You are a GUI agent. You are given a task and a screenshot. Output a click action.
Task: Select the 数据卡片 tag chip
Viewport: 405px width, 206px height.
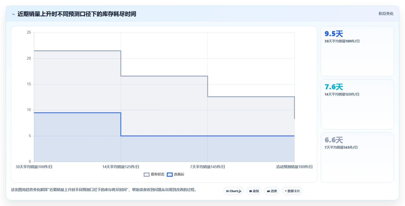[x=292, y=191]
